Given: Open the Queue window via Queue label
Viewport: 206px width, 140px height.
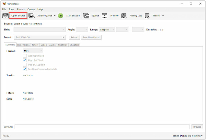Looking at the screenshot, I should coord(95,16).
